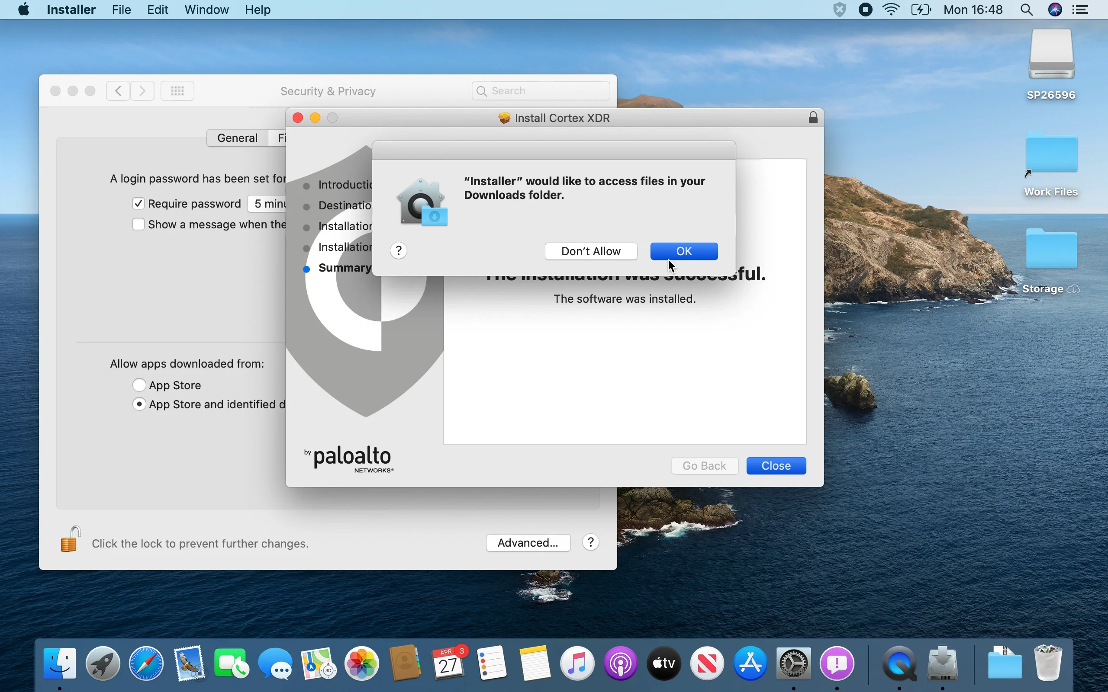Open the require password delay dropdown
This screenshot has height=692, width=1108.
pos(268,204)
